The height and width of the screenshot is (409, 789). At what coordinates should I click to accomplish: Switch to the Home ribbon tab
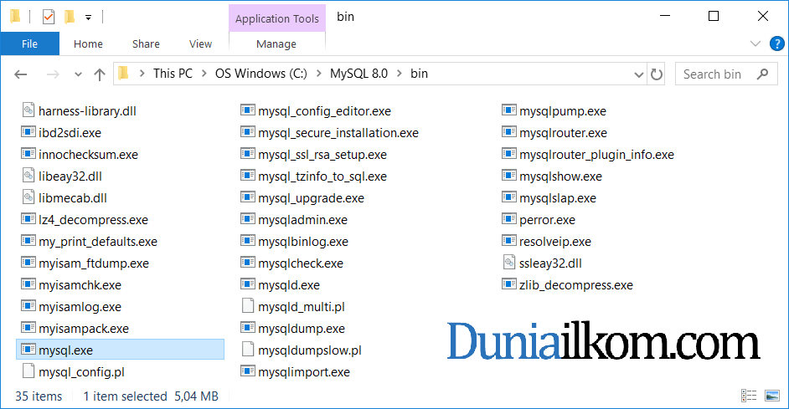88,44
